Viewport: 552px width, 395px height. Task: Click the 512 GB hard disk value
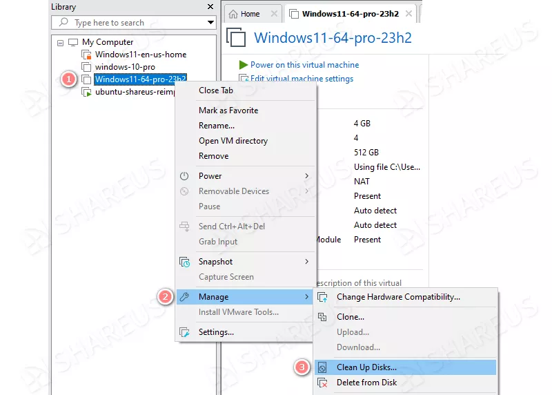tap(366, 153)
